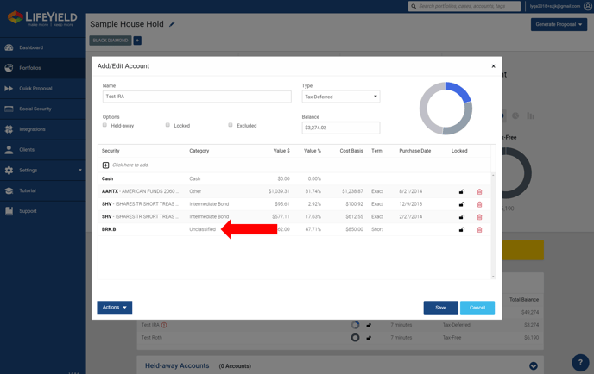Viewport: 594px width, 374px height.
Task: Click 'Click here to add' text
Action: (x=130, y=165)
